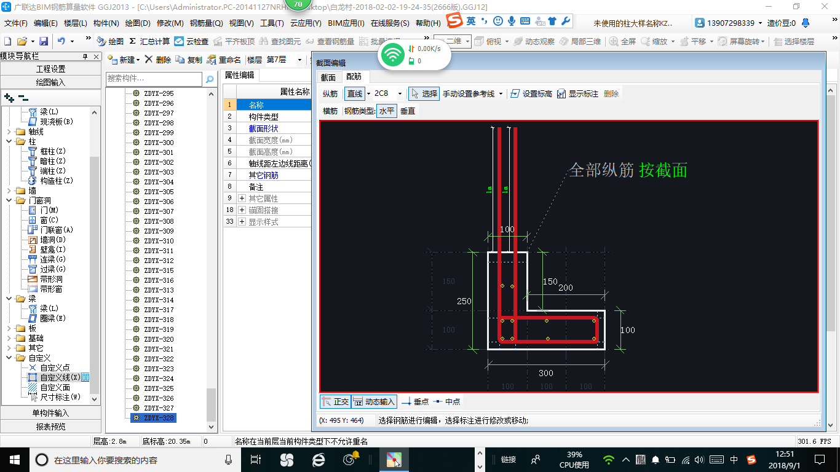Open the 构件(N) menu
840x472 pixels.
pyautogui.click(x=106, y=23)
